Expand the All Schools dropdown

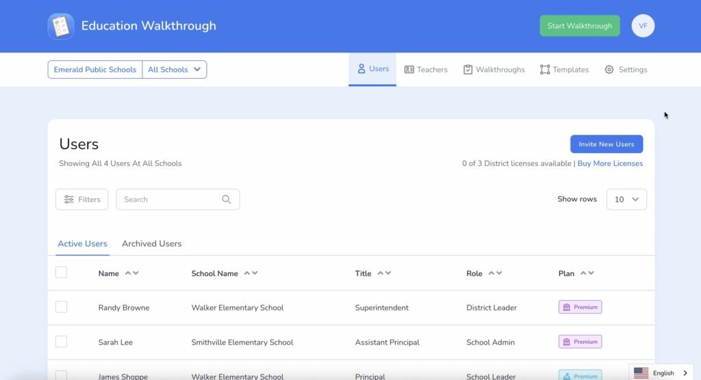tap(175, 70)
